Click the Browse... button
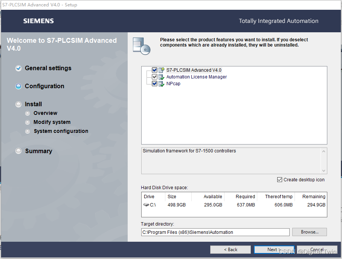Image resolution: width=342 pixels, height=259 pixels. coord(310,232)
